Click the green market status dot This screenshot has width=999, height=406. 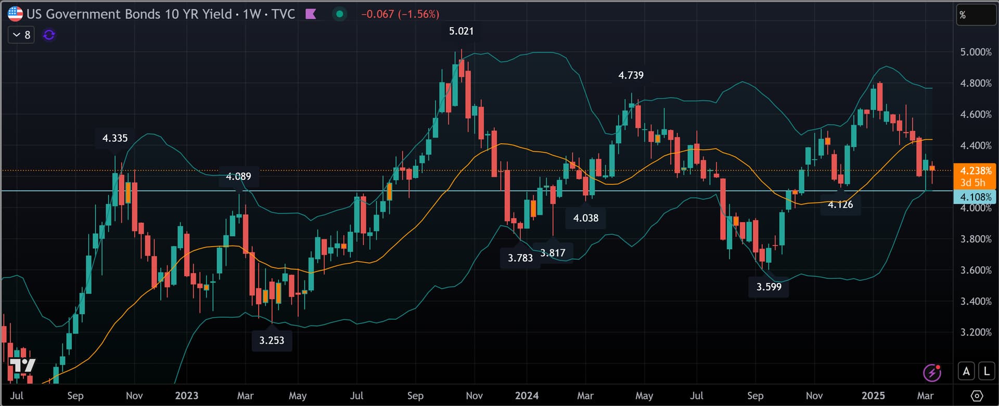coord(339,14)
